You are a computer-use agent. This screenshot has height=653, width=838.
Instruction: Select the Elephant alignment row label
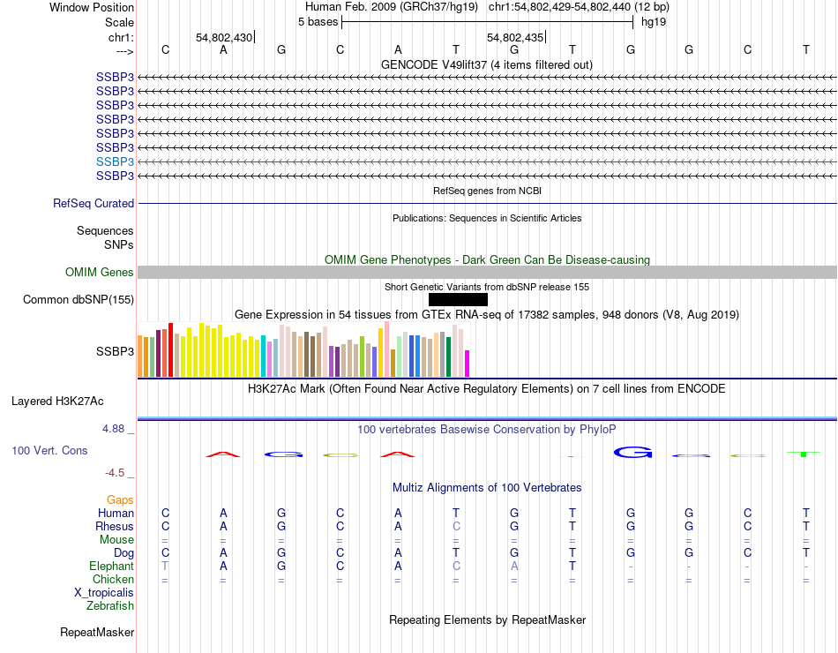(x=111, y=566)
